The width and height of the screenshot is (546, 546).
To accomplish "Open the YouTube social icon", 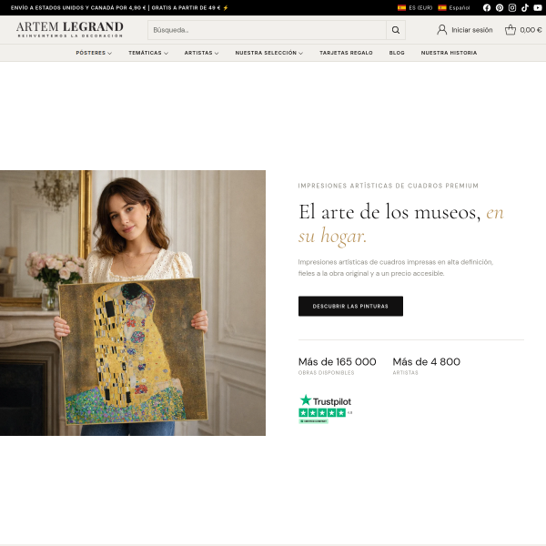I will point(538,7).
